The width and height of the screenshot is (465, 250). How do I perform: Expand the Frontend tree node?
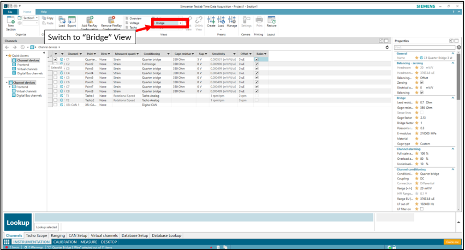point(10,87)
